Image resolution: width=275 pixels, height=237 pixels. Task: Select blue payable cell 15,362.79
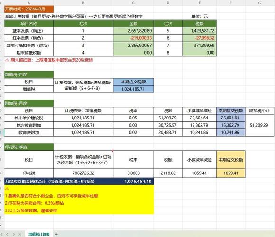click(230, 125)
